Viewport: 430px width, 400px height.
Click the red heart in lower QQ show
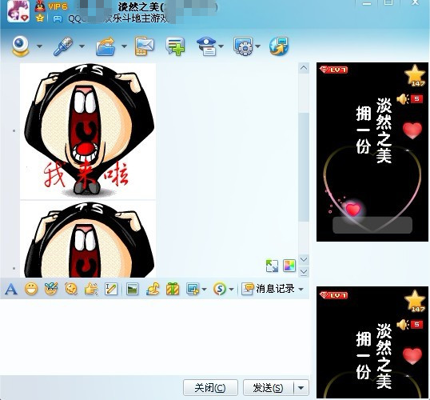tap(412, 356)
